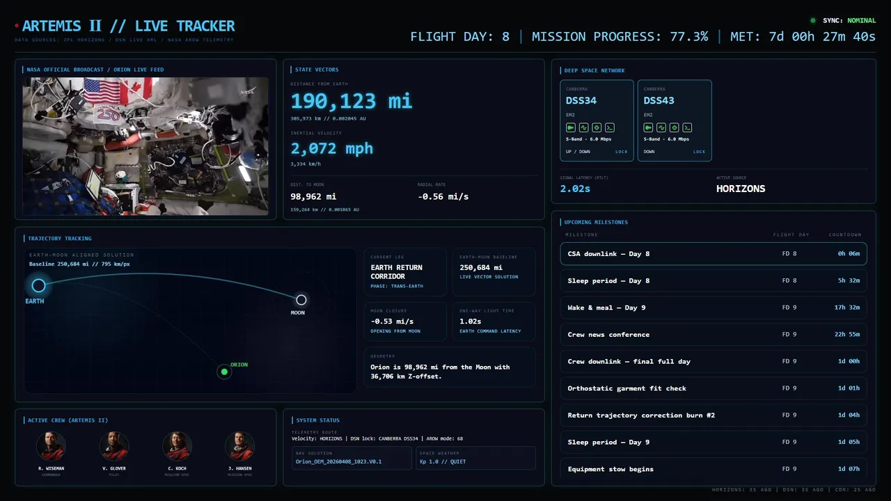The height and width of the screenshot is (501, 891).
Task: Click the Baseline 250,684 mi // 795 km/px label
Action: 79,264
